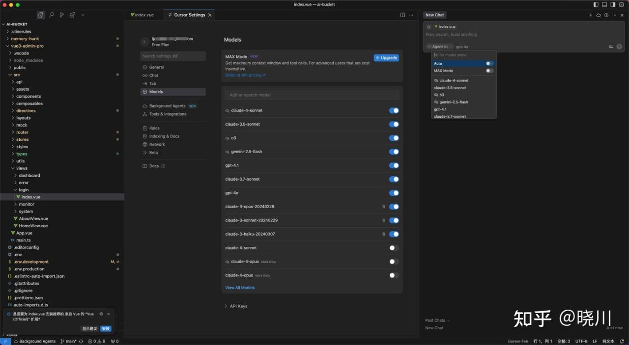Toggle Auto model selection in dropdown
The width and height of the screenshot is (629, 345).
(489, 63)
